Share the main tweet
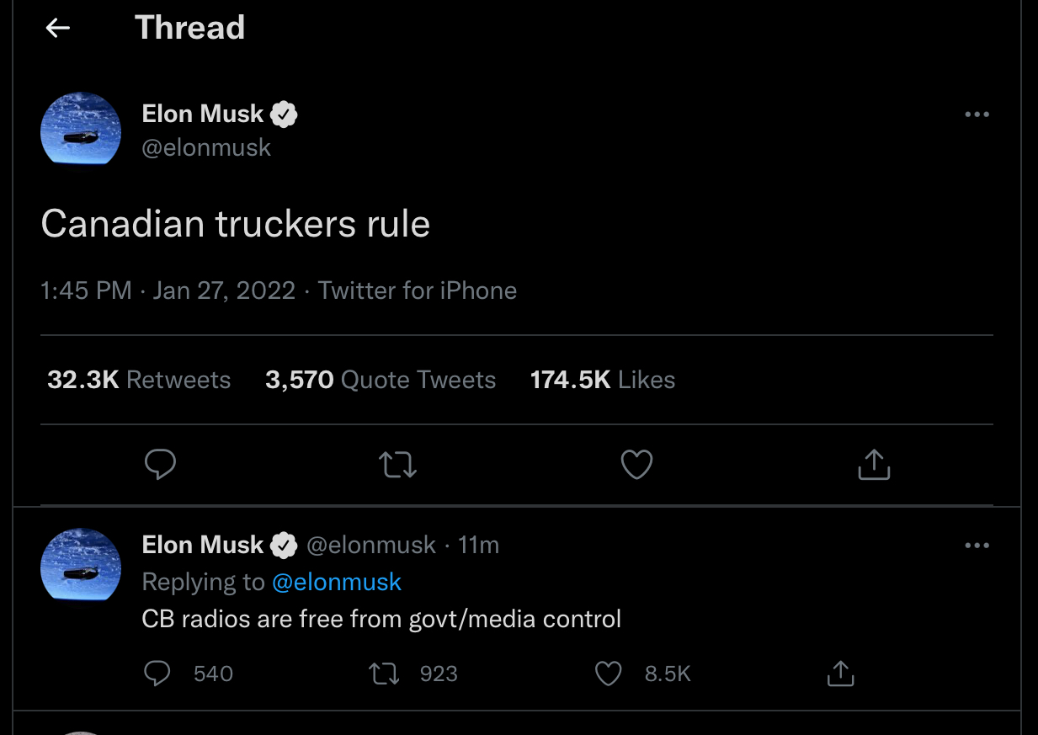1038x735 pixels. (874, 465)
